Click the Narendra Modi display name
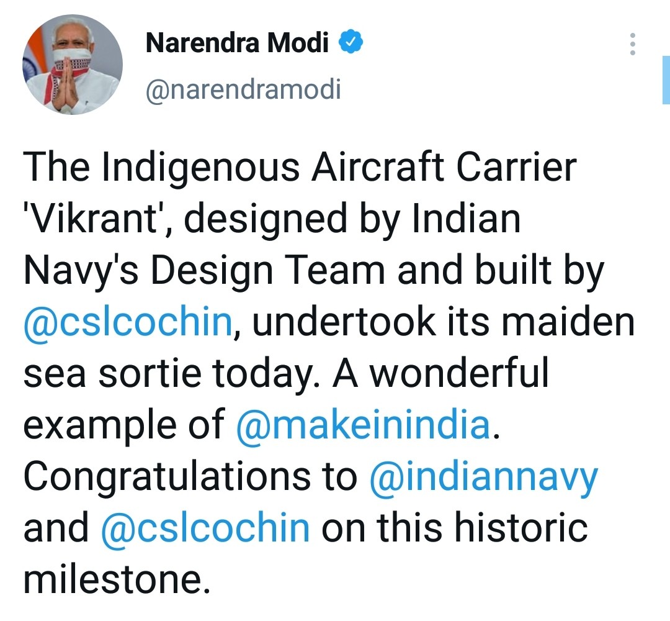 [237, 43]
